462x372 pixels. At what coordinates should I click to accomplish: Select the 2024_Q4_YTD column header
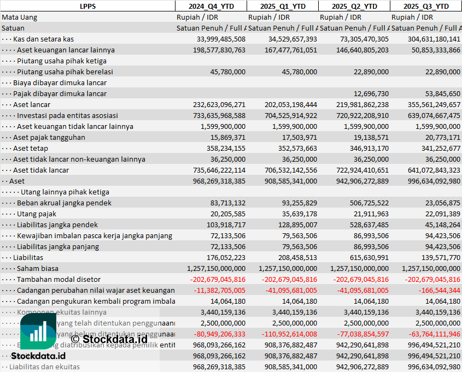pos(210,6)
